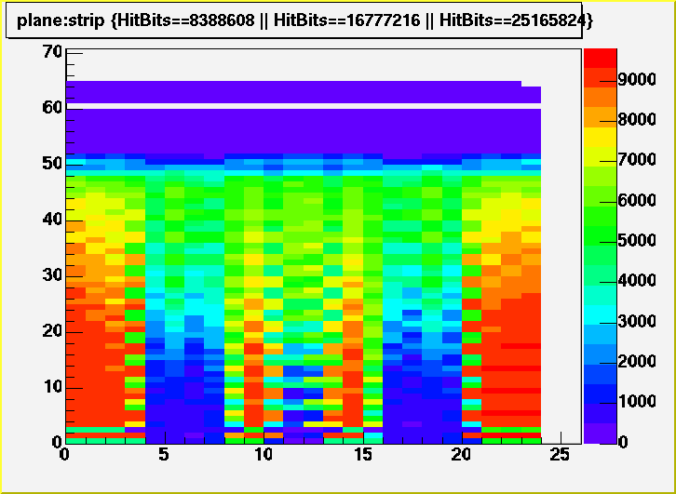Click the y-axis label 30
Image resolution: width=676 pixels, height=494 pixels.
pos(52,275)
